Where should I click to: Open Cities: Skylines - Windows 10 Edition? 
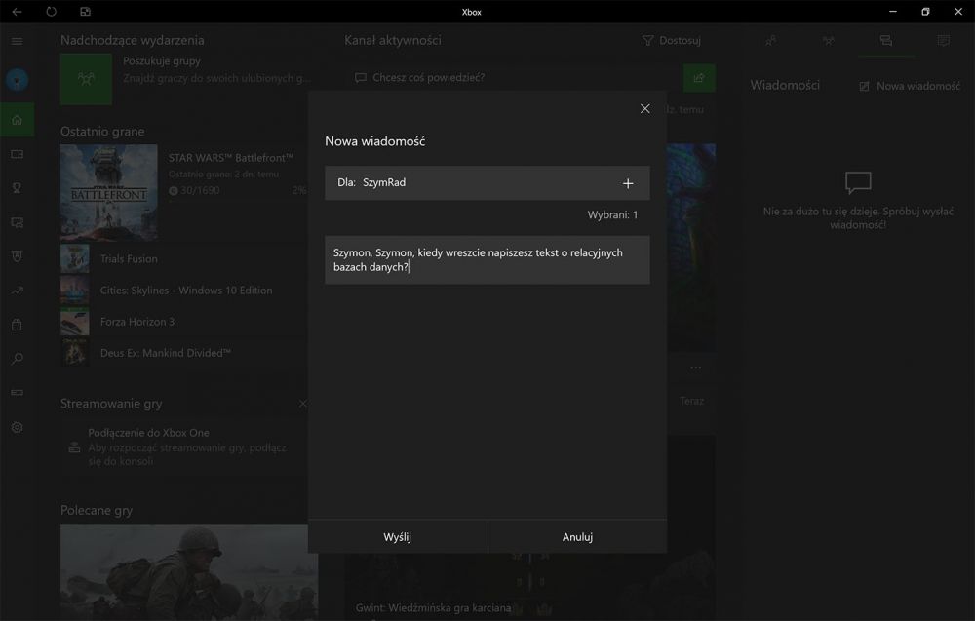pyautogui.click(x=186, y=291)
